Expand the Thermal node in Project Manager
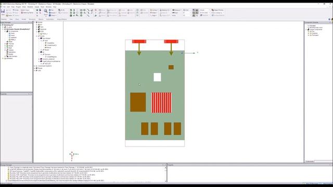Viewport: 333px width, 187px height. coord(5,44)
